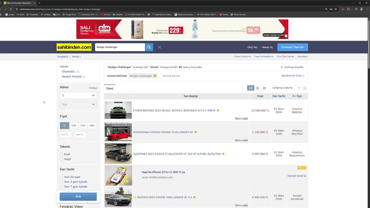Open a new Chrome tab

[39, 3]
